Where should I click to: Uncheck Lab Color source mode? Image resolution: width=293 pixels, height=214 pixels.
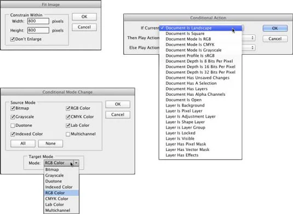pos(68,125)
